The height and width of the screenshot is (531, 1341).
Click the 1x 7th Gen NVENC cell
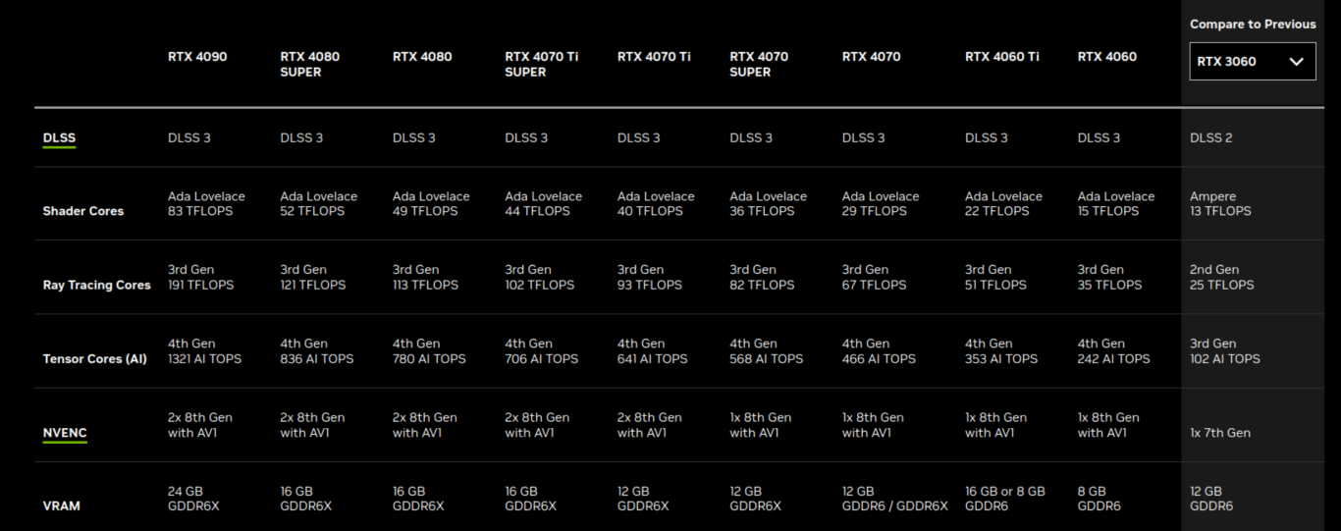[x=1220, y=433]
